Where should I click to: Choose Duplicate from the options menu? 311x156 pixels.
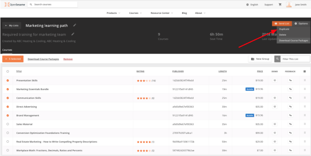[x=284, y=29]
